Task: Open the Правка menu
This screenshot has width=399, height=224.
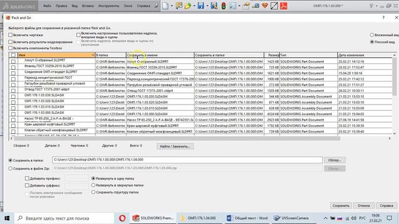Action: [x=61, y=6]
